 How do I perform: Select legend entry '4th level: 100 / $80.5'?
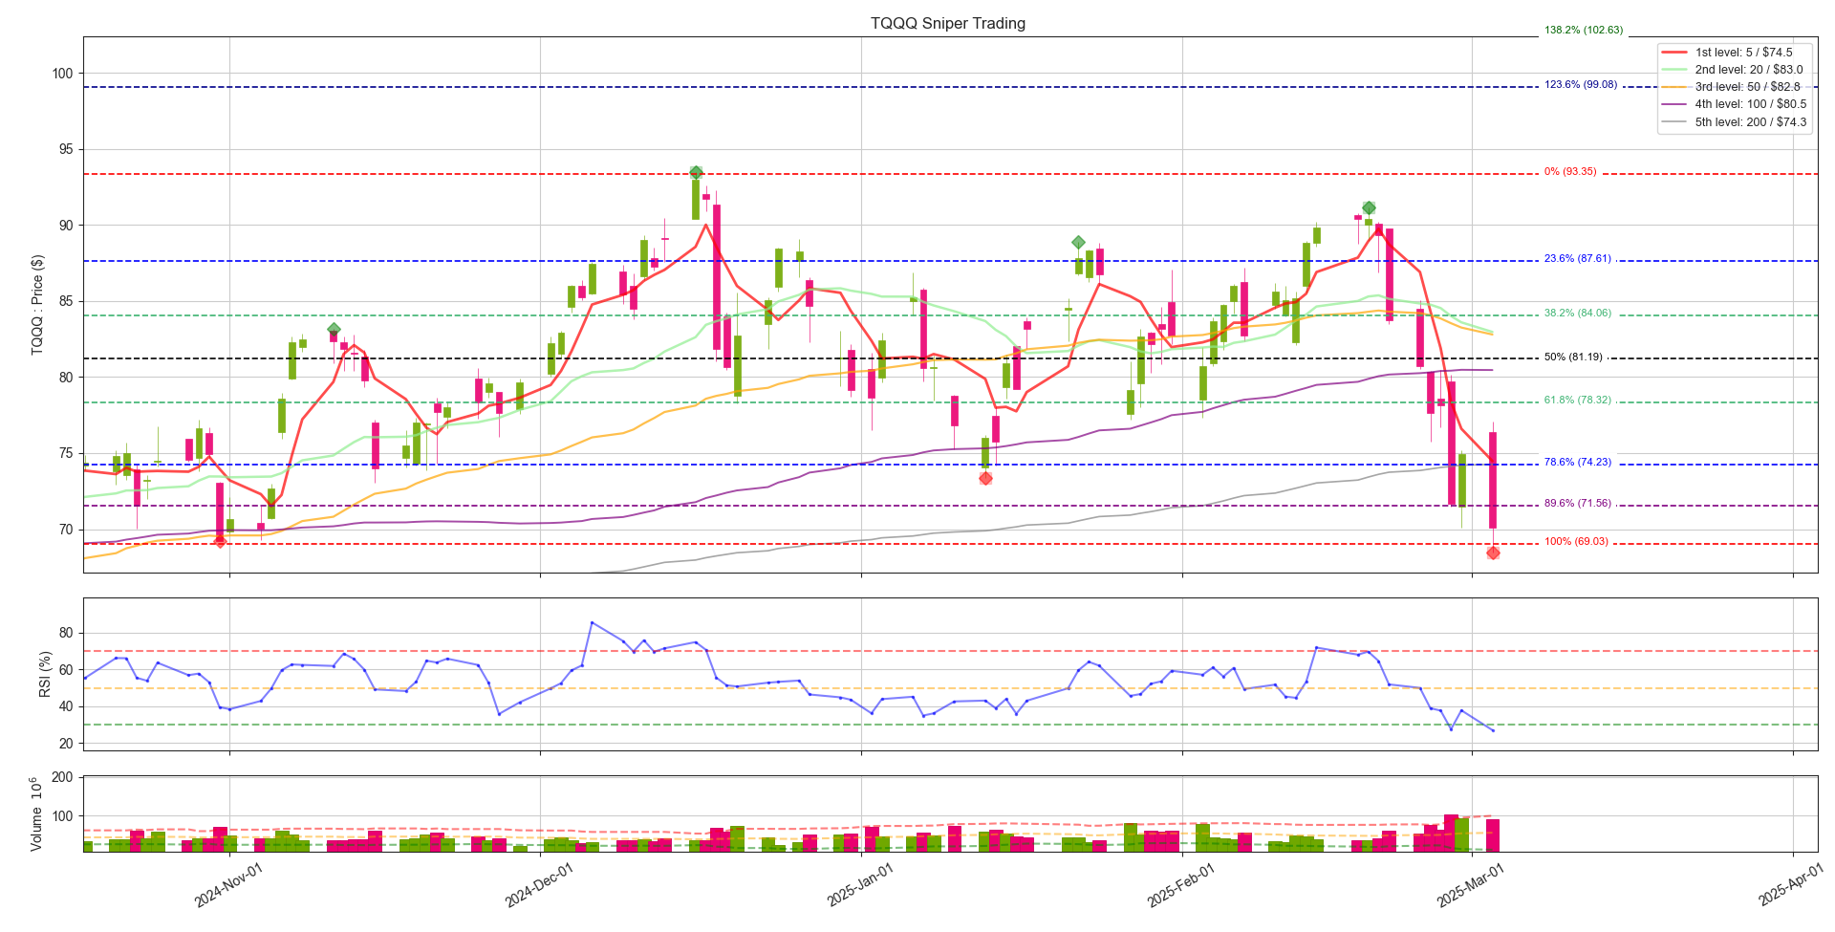pyautogui.click(x=1751, y=104)
